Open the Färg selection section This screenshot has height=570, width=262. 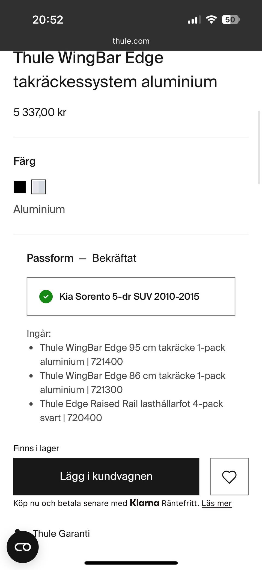click(x=25, y=161)
